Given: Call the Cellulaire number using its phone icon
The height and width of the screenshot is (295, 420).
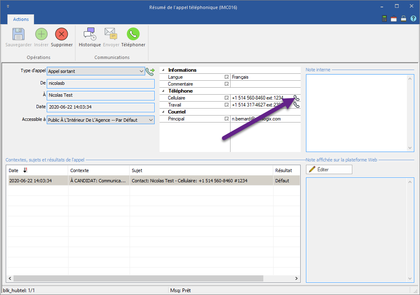Looking at the screenshot, I should pyautogui.click(x=296, y=98).
